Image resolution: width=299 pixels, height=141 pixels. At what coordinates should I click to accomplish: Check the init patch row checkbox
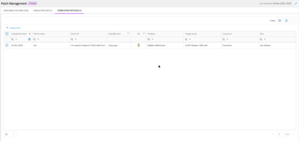pyautogui.click(x=7, y=45)
